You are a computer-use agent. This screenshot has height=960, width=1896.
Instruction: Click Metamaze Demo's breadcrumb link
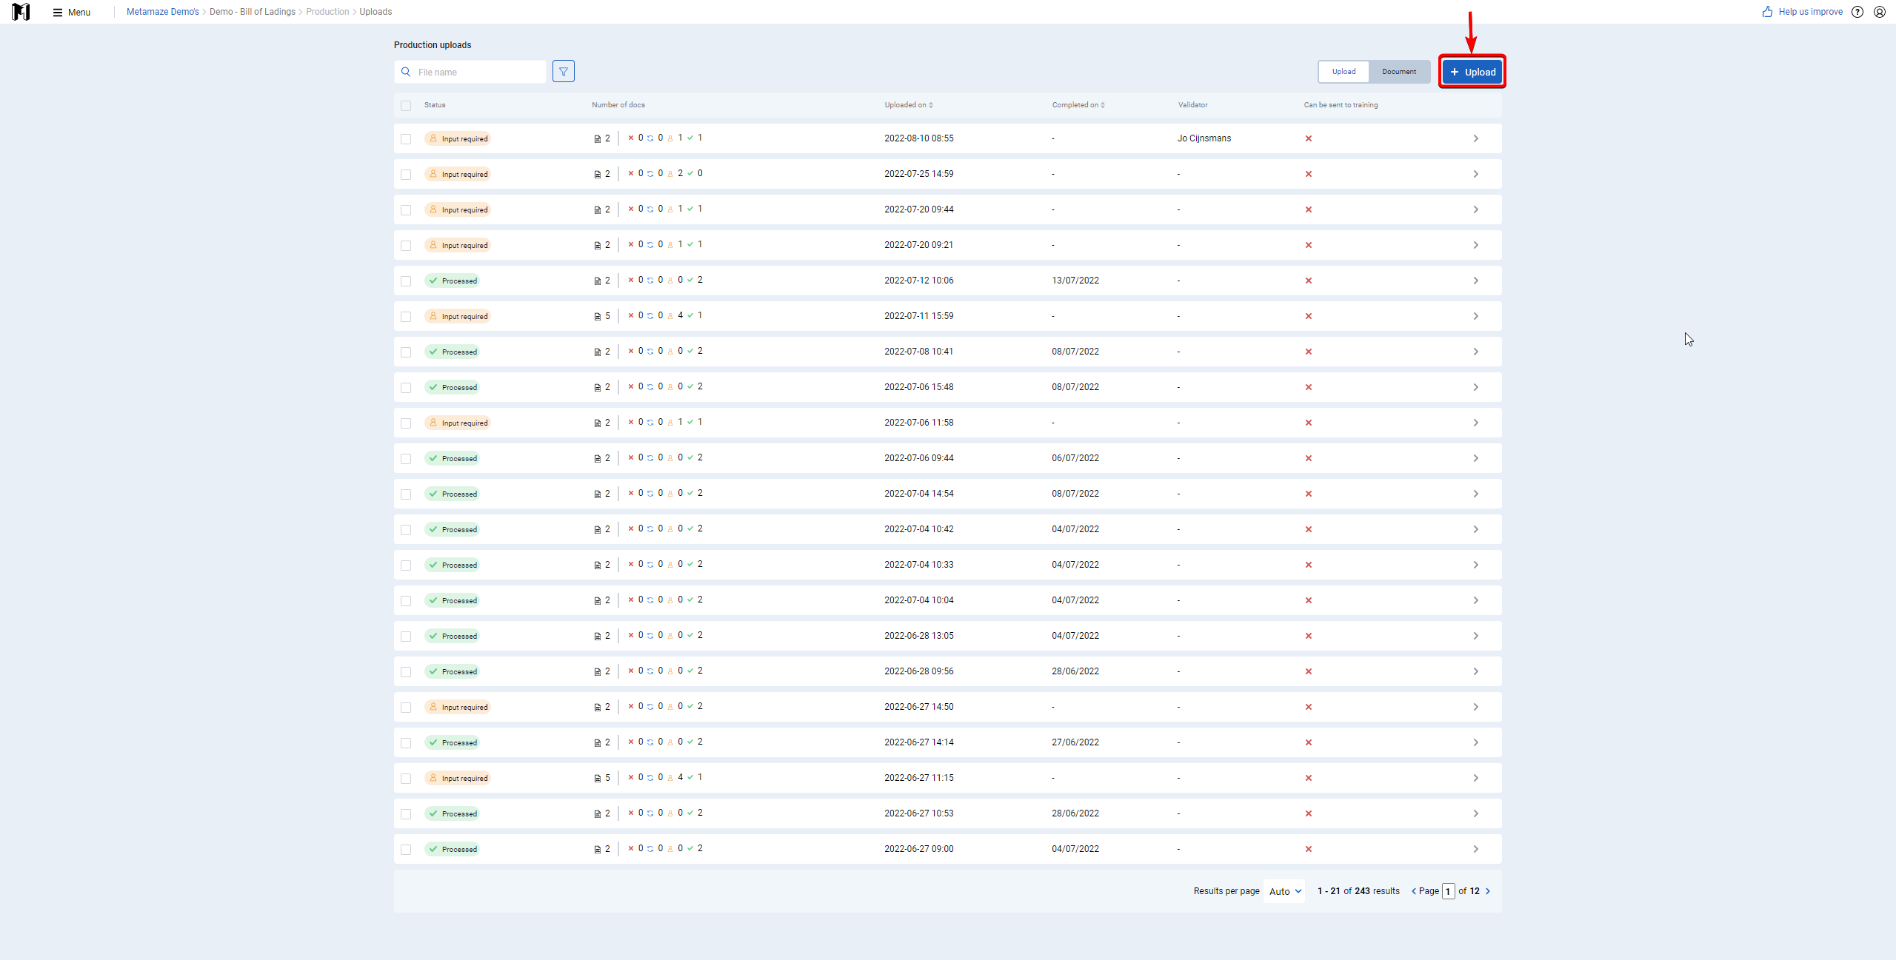pyautogui.click(x=163, y=12)
